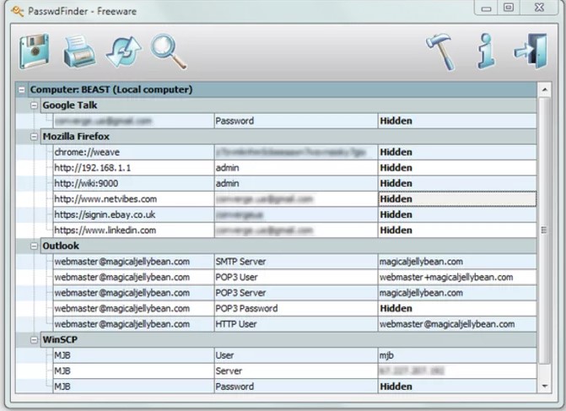Screen dimensions: 566x411
Task: Click Hidden value in Google Talk row
Action: 457,121
